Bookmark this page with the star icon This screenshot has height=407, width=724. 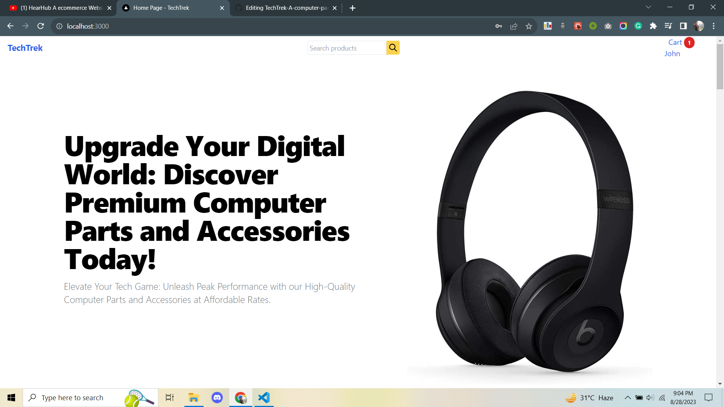[529, 26]
